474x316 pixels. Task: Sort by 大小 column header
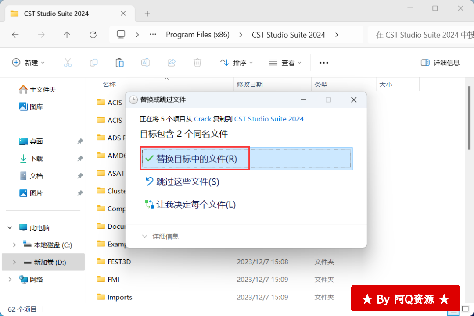point(385,85)
